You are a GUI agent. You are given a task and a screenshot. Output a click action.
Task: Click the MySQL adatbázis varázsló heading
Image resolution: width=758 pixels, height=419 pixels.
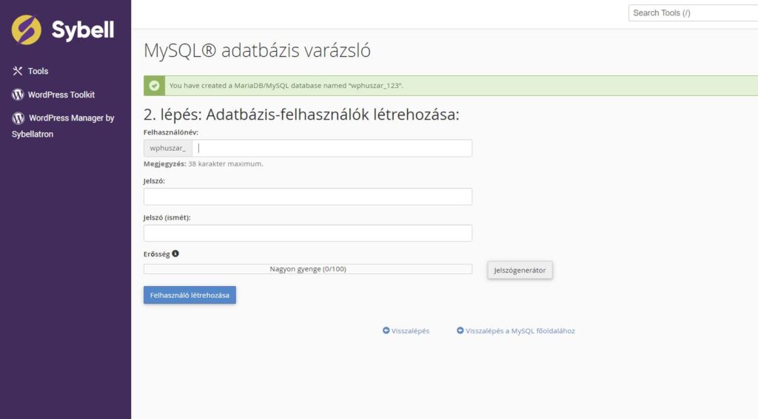pyautogui.click(x=257, y=50)
